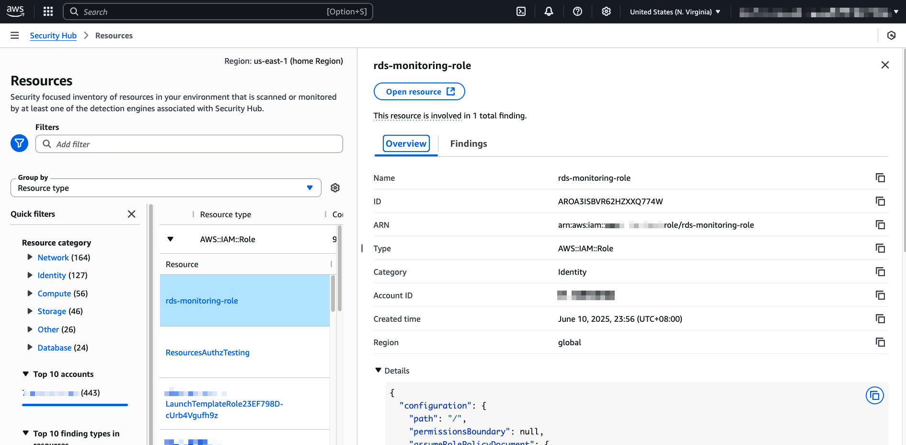This screenshot has height=445, width=906.
Task: Click the Resource type column header
Action: coord(226,214)
